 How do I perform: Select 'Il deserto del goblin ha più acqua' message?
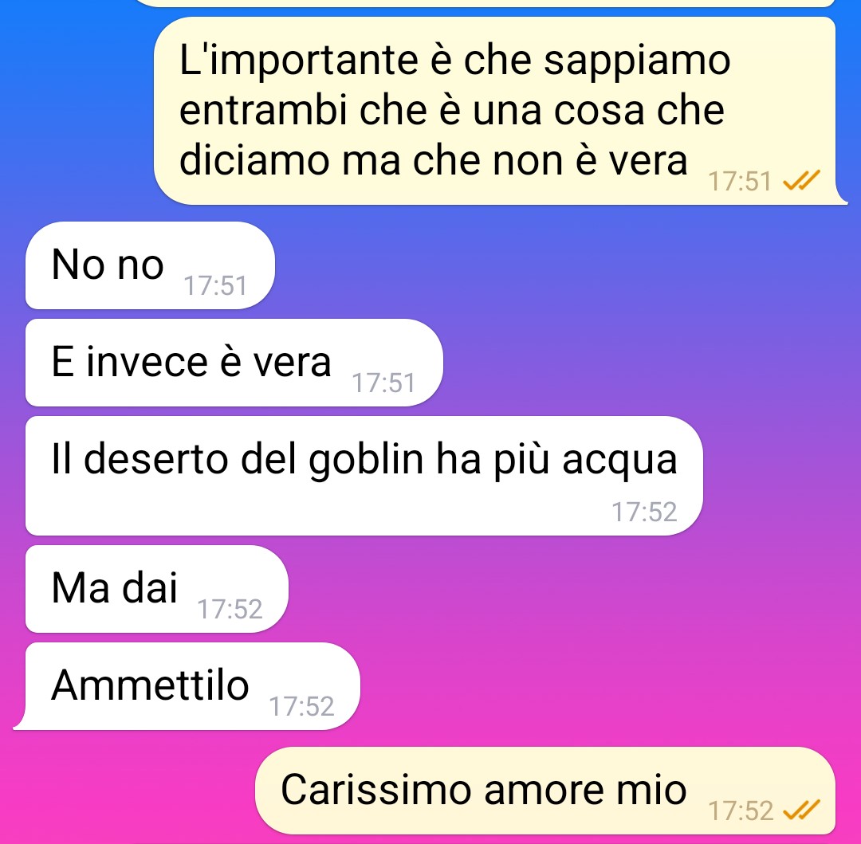pos(364,476)
